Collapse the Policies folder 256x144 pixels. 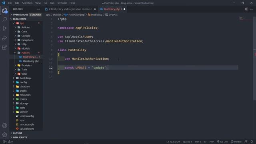(26, 53)
